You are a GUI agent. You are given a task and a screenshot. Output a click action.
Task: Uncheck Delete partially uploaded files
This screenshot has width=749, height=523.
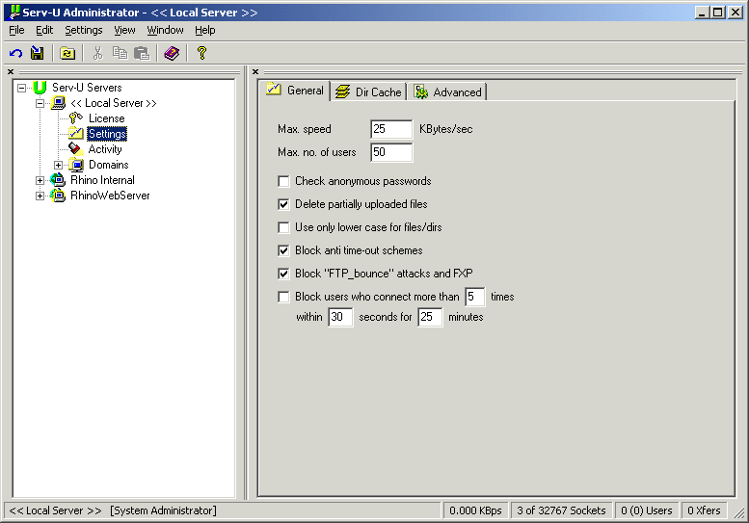(283, 204)
